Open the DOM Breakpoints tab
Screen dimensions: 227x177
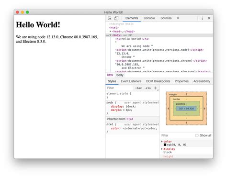pyautogui.click(x=158, y=81)
